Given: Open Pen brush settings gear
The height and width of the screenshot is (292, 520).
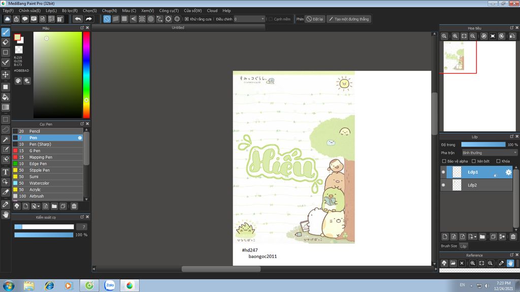Looking at the screenshot, I should 80,138.
